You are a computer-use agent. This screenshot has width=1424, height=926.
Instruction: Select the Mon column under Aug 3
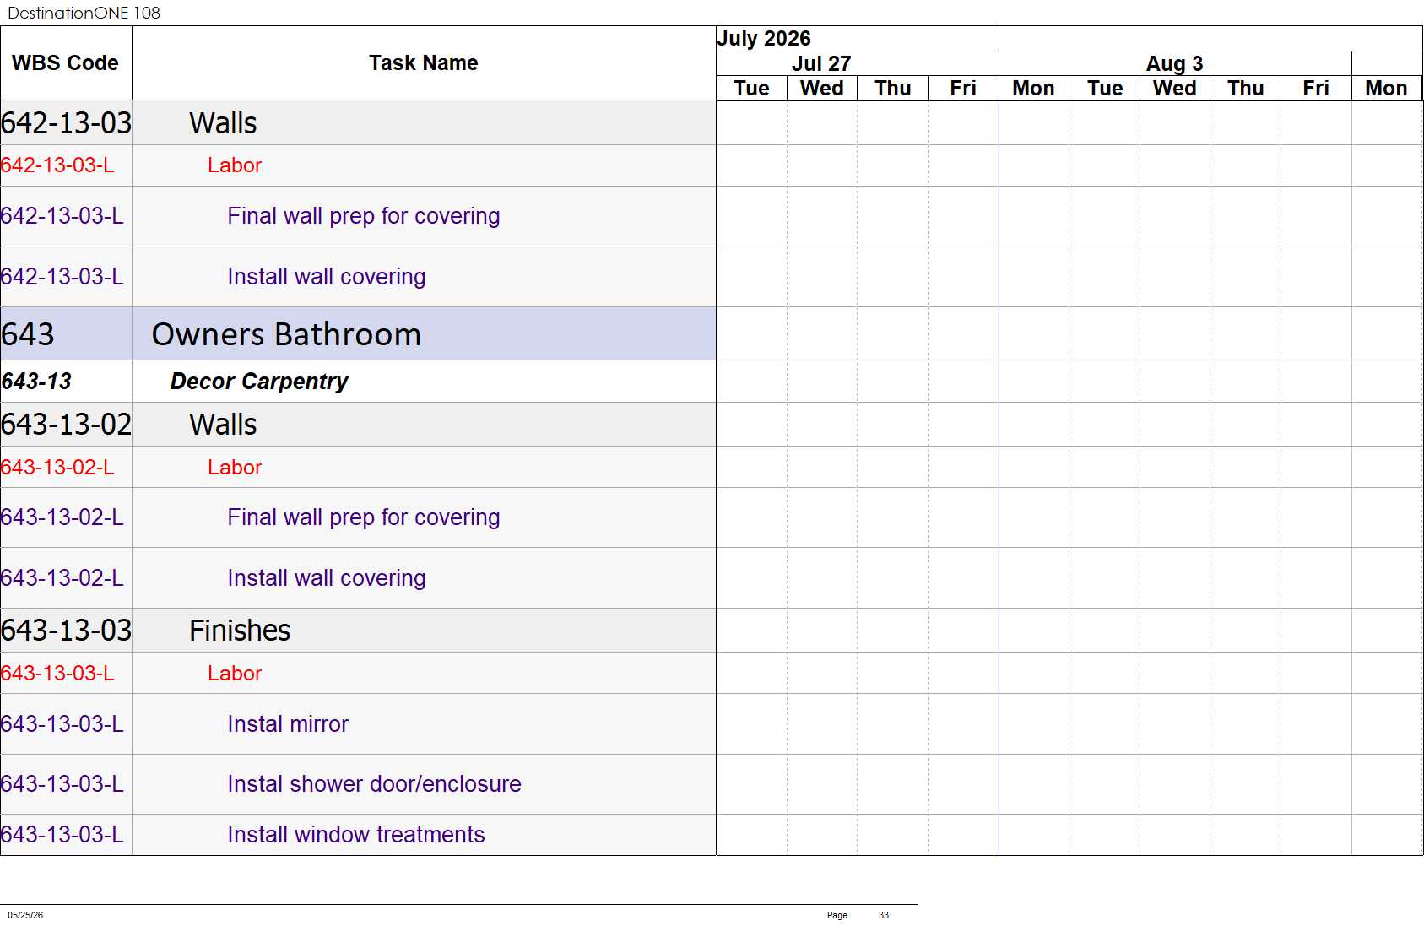tap(1033, 89)
